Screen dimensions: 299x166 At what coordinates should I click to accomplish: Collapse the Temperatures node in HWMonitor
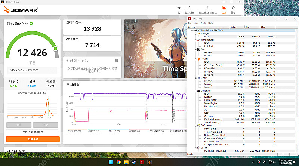pos(195,40)
